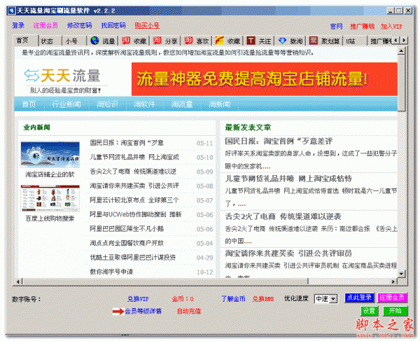This screenshot has height=341, width=420.
Task: Select 淘新闻 in the web navigation bar
Action: point(219,104)
